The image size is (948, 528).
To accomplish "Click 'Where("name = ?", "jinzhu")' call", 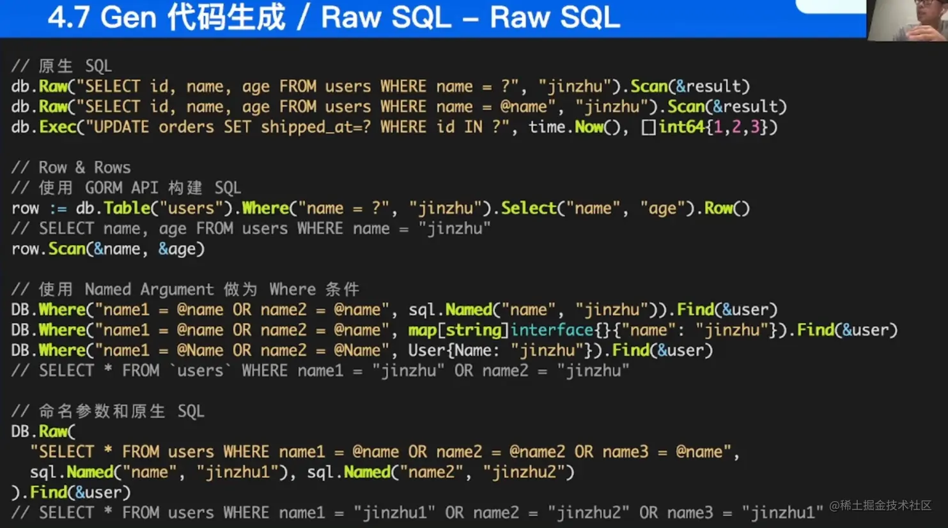I will pyautogui.click(x=366, y=209).
